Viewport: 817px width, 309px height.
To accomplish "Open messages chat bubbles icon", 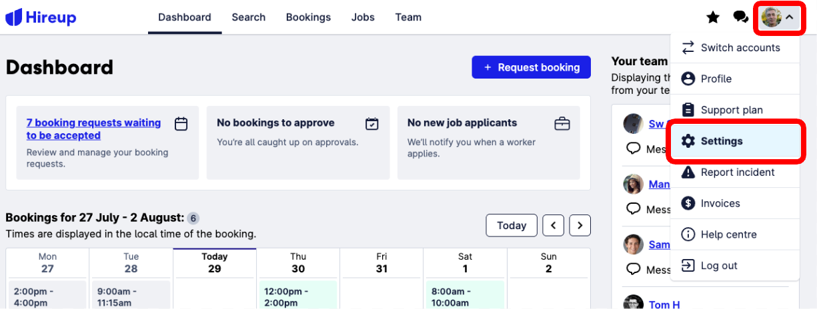I will coord(740,17).
